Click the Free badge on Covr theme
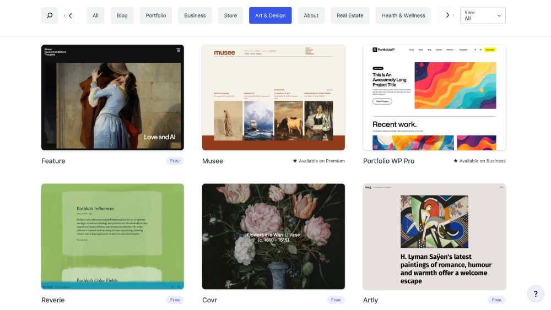551x310 pixels. [x=336, y=300]
